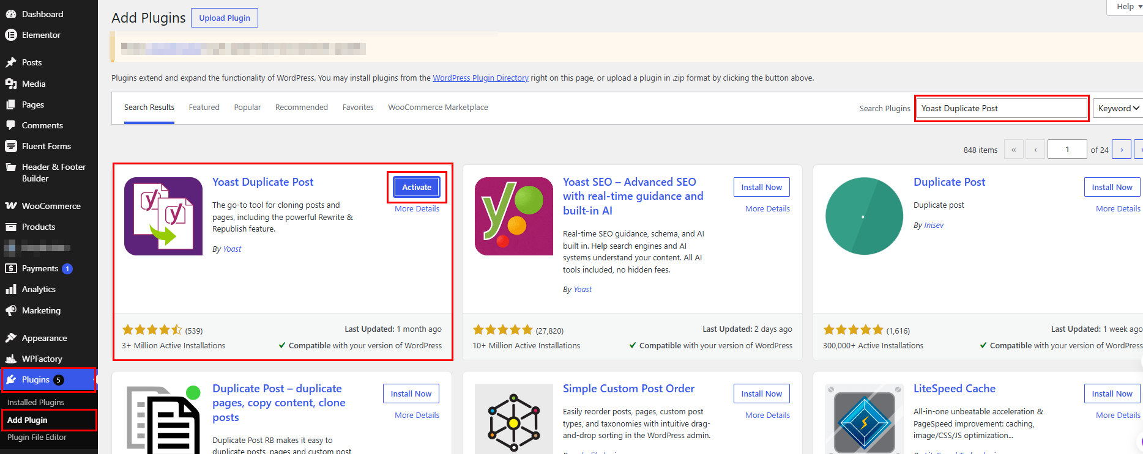The image size is (1143, 454).
Task: Click the Upload Plugin button
Action: tap(225, 18)
